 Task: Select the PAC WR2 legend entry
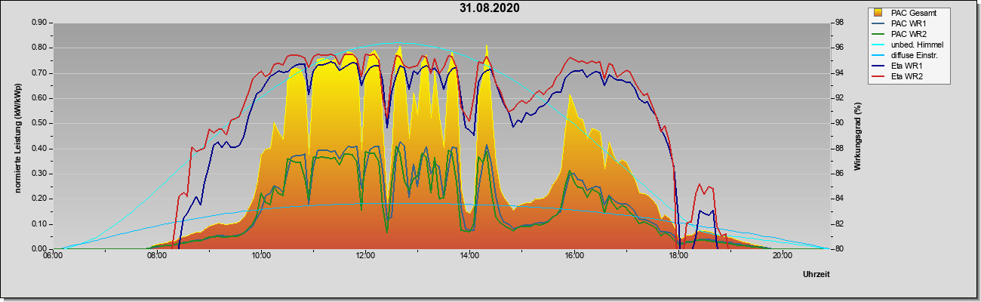click(x=910, y=34)
